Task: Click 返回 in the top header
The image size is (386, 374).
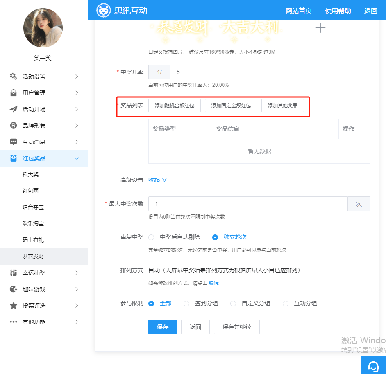Action: coord(370,11)
